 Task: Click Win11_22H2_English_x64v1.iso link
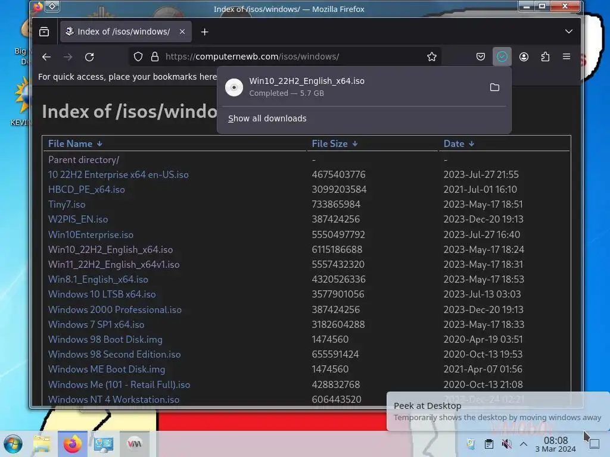114,265
